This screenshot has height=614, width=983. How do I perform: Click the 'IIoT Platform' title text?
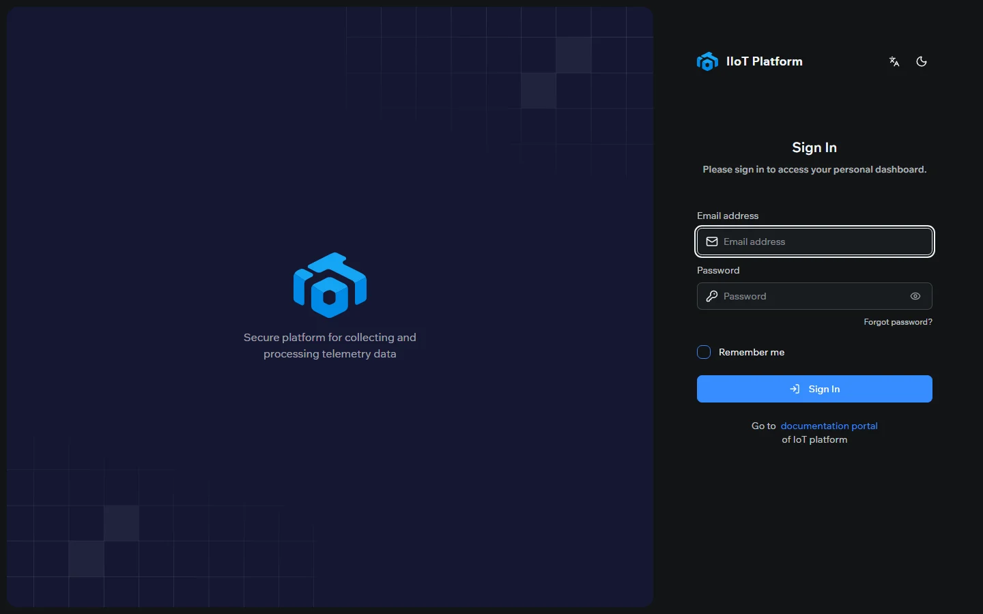point(765,61)
